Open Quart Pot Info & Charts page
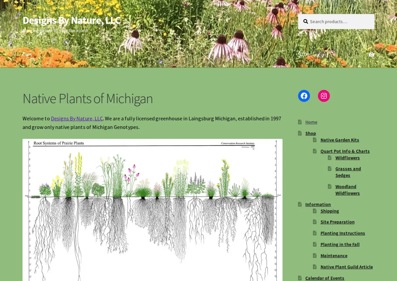Viewport: 397px width, 281px height. point(345,151)
